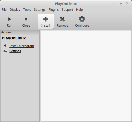Click plus icon beside Install a program

(5, 46)
